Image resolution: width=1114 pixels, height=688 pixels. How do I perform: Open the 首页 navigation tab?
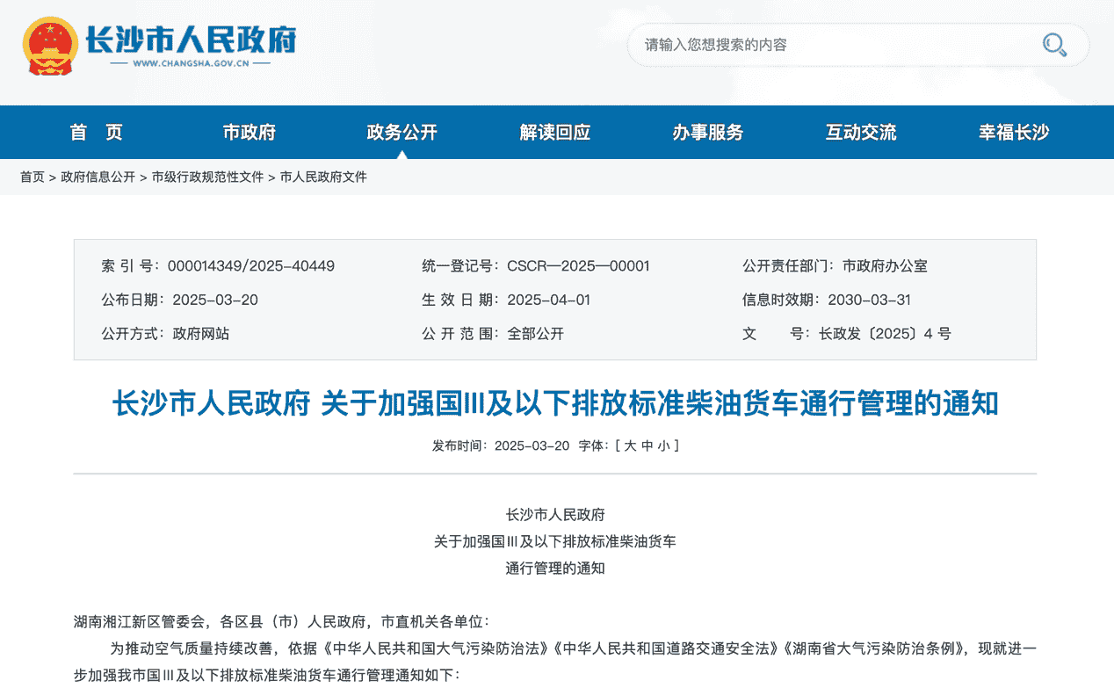click(97, 133)
